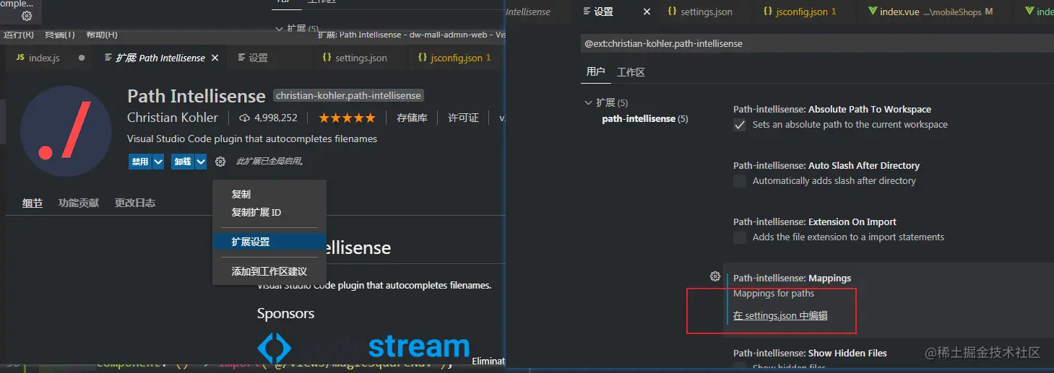Open the 存储库 link

pos(412,118)
